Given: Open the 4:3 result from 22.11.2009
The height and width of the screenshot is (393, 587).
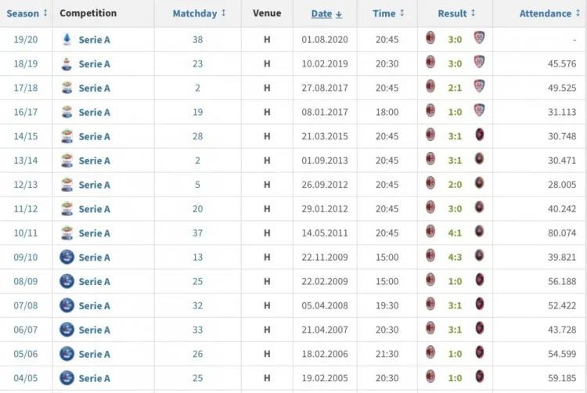Looking at the screenshot, I should pos(455,258).
